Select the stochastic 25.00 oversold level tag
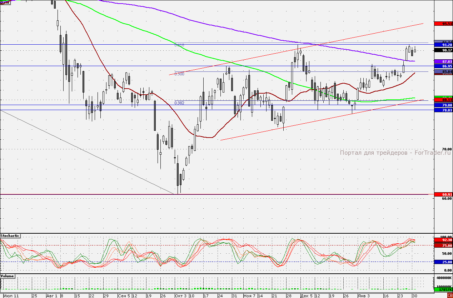 pyautogui.click(x=443, y=262)
